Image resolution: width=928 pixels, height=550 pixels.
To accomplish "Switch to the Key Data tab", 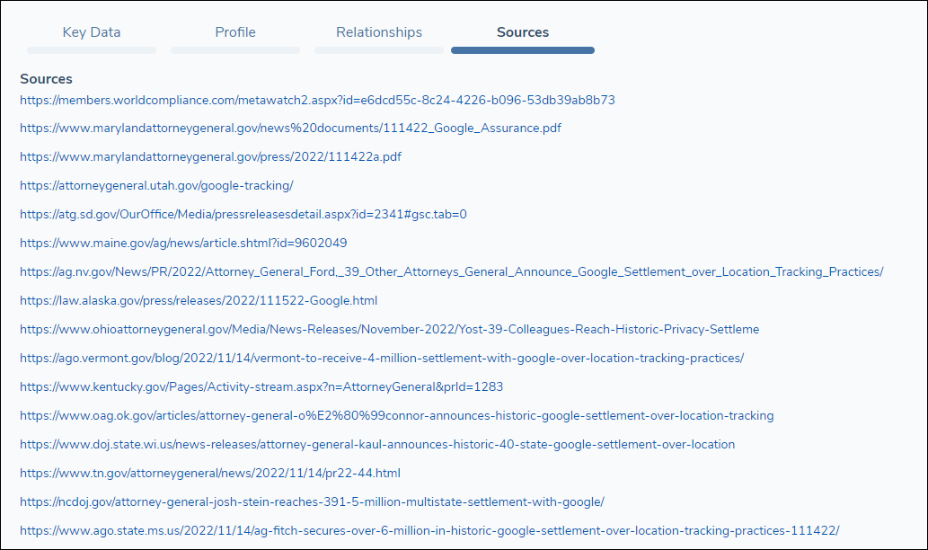I will click(x=92, y=32).
